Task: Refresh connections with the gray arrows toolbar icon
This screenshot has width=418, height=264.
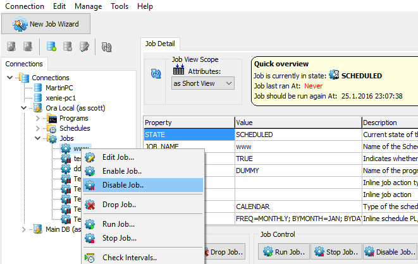Action: pyautogui.click(x=107, y=47)
